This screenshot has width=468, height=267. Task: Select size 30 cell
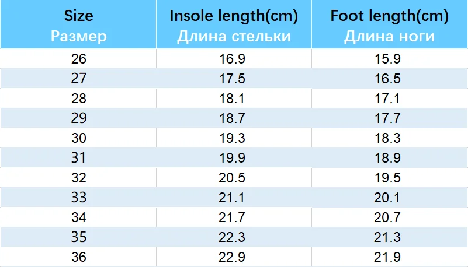tap(78, 138)
